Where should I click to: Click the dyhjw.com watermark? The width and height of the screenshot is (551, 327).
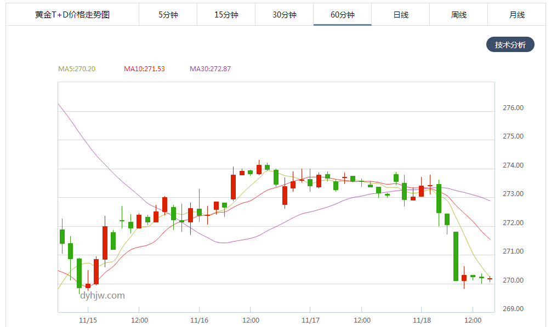(102, 296)
